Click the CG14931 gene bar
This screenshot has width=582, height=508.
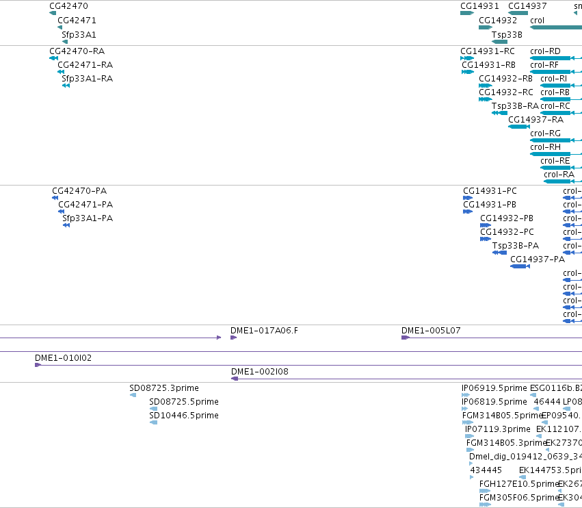pyautogui.click(x=467, y=13)
